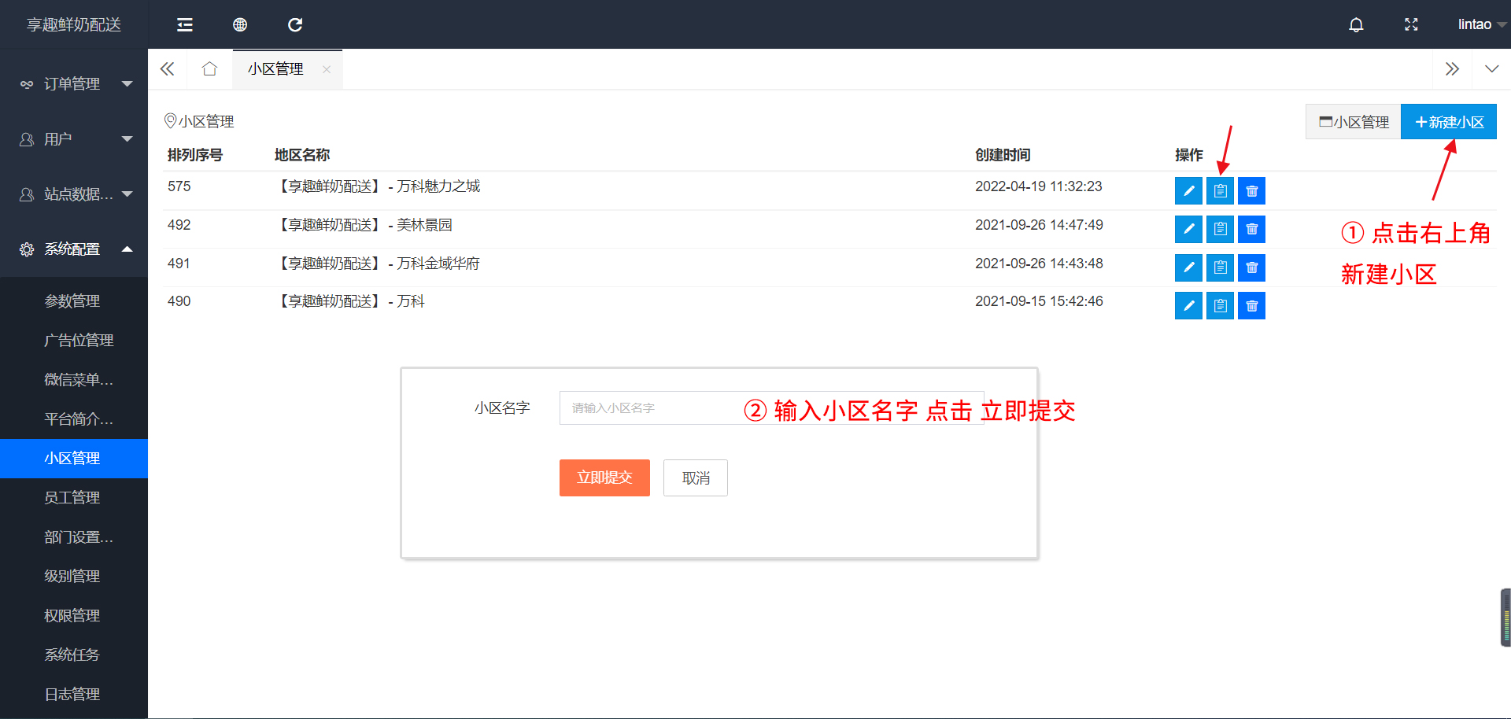Open notifications bell icon

pos(1356,25)
